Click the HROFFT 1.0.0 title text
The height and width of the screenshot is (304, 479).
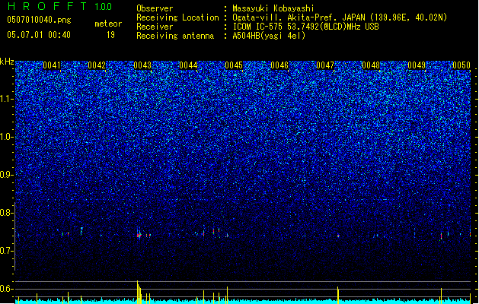click(x=59, y=6)
